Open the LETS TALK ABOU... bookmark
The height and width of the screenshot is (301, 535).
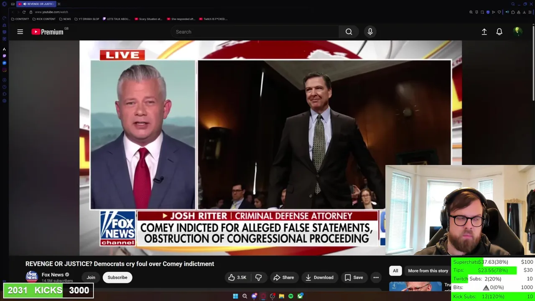(x=116, y=19)
